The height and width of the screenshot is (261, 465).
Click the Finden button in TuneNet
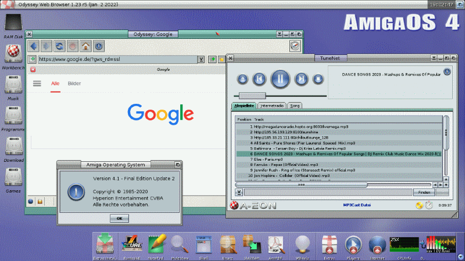tap(424, 192)
